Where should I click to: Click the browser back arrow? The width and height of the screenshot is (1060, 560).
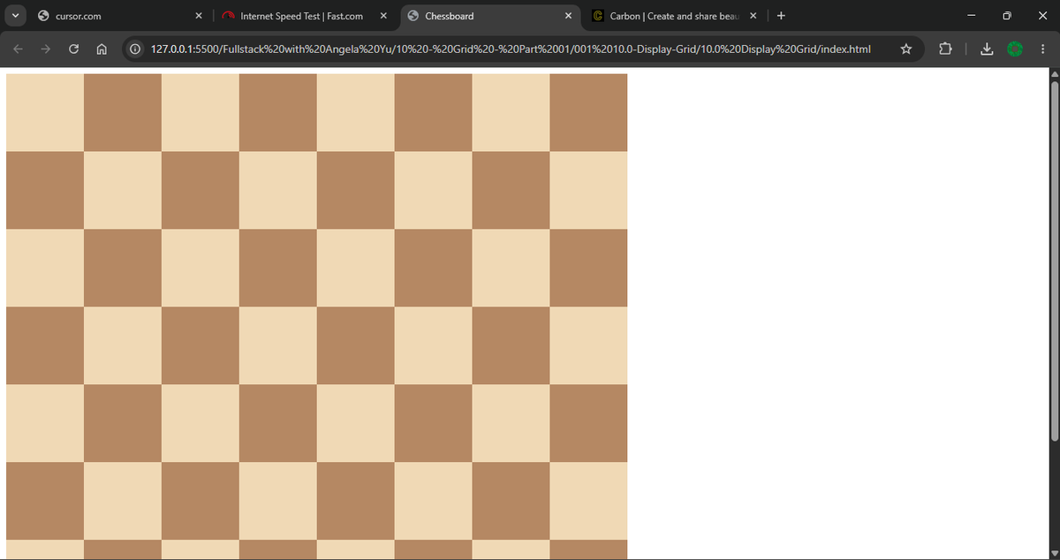(18, 49)
